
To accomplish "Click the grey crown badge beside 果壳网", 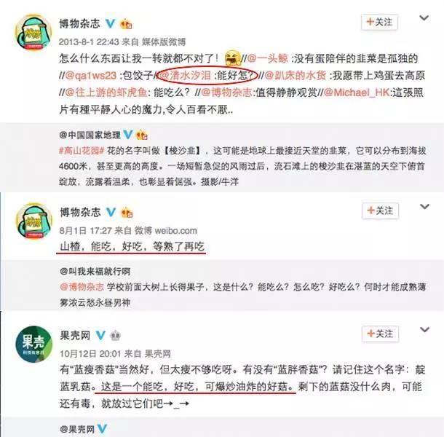I will [x=115, y=336].
